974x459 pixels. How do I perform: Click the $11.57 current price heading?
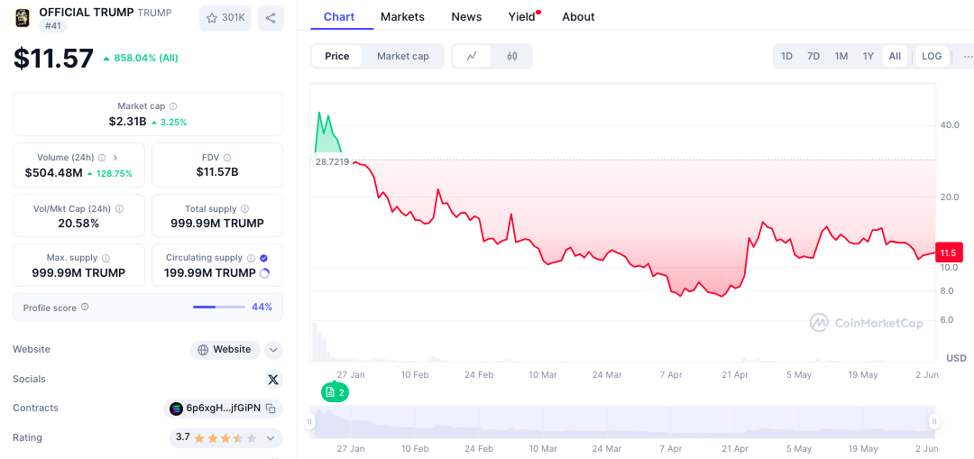[x=54, y=59]
